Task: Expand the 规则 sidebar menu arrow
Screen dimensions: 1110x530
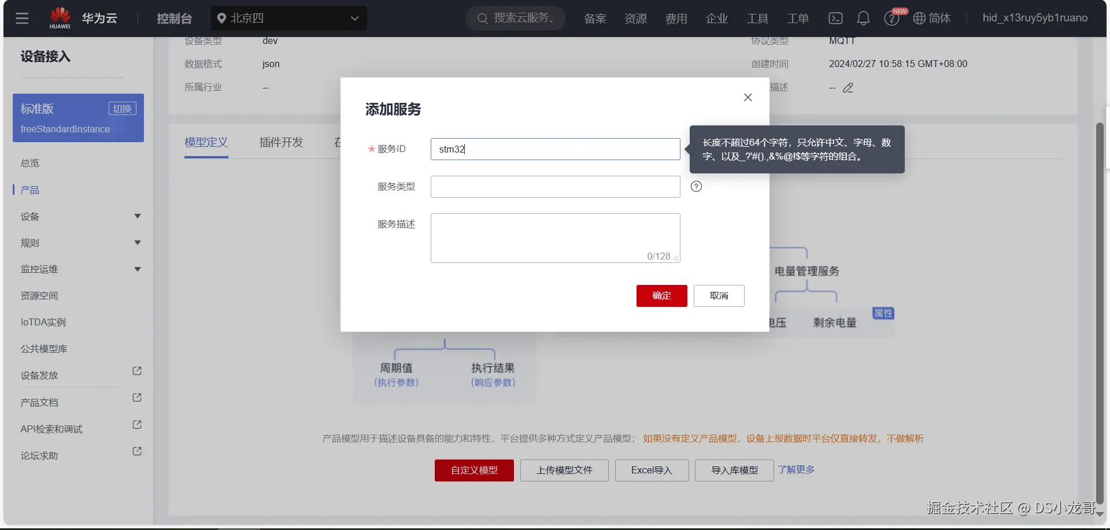Action: (138, 243)
